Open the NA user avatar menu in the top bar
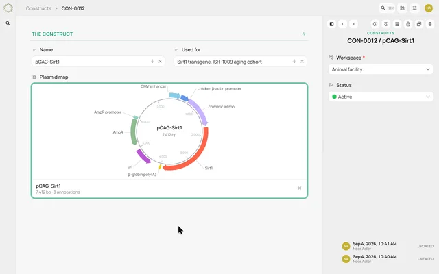 (x=428, y=8)
